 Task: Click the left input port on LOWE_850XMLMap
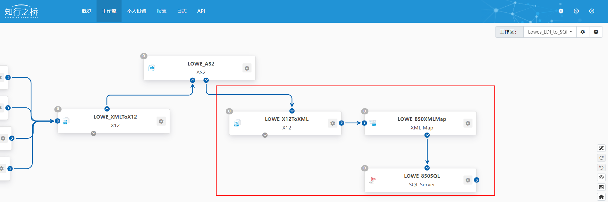point(364,123)
